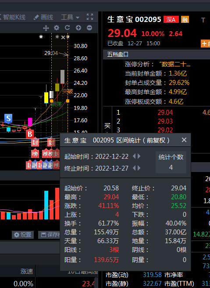Click the stock price 29.04 in header
Screen dimensions: 210x288
pos(122,33)
